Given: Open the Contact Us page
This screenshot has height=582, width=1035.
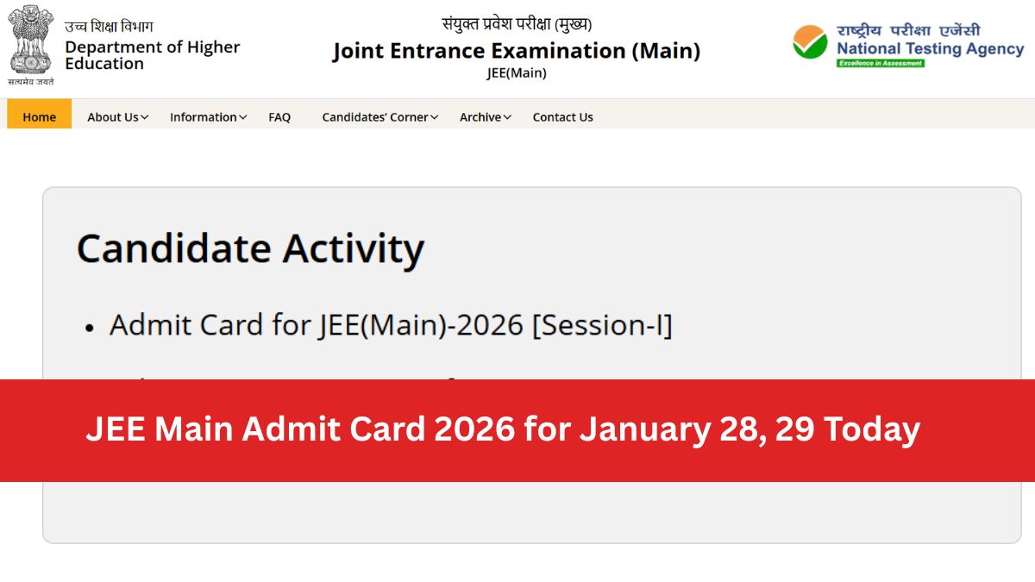Looking at the screenshot, I should [x=562, y=117].
